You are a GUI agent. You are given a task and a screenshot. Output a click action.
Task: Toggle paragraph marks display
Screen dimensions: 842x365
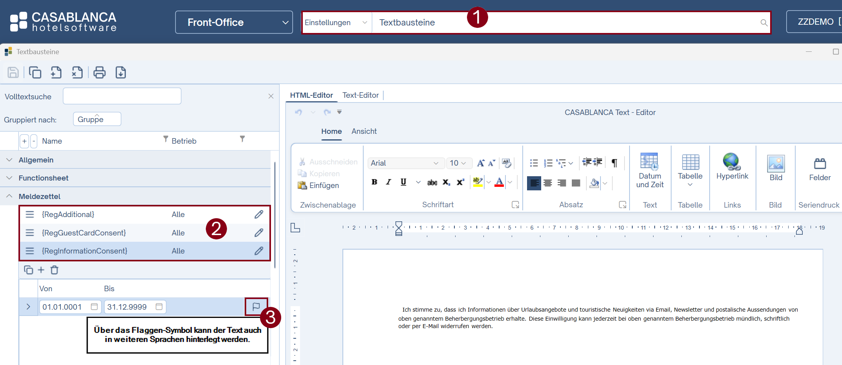pyautogui.click(x=614, y=163)
